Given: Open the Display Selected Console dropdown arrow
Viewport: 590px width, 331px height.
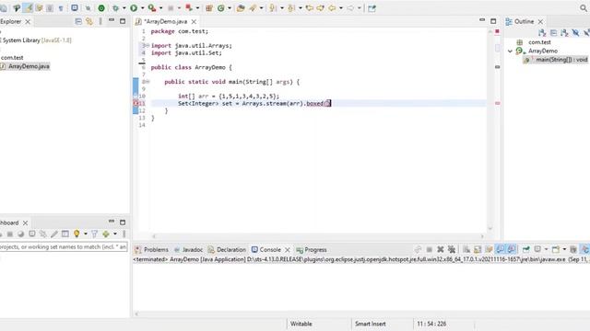Looking at the screenshot, I should click(x=546, y=249).
